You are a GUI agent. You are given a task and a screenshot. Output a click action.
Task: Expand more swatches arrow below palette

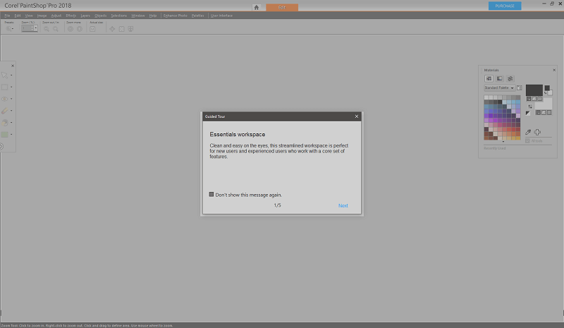click(x=503, y=142)
